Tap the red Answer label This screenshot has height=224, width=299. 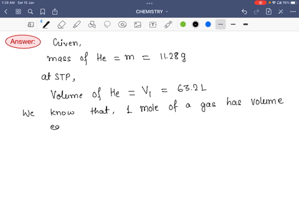[x=23, y=42]
